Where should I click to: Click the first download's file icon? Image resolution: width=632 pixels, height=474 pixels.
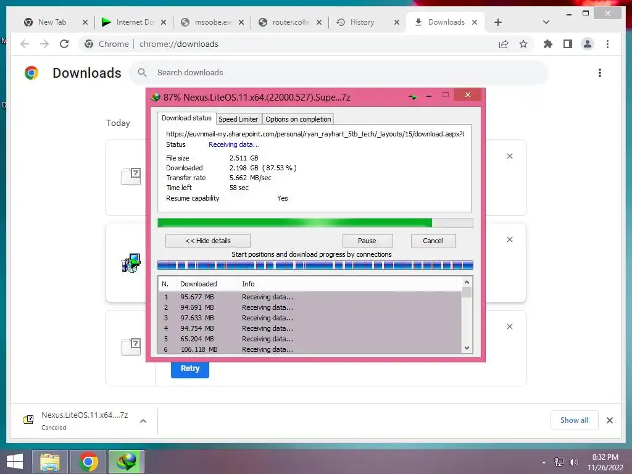click(131, 176)
